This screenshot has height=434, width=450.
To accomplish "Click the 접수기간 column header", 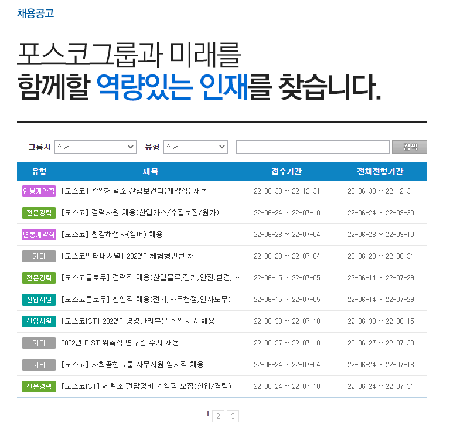I will click(x=287, y=171).
